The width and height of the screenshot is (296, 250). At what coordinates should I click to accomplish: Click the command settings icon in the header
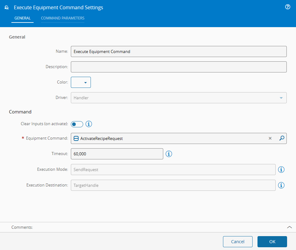[x=6, y=7]
